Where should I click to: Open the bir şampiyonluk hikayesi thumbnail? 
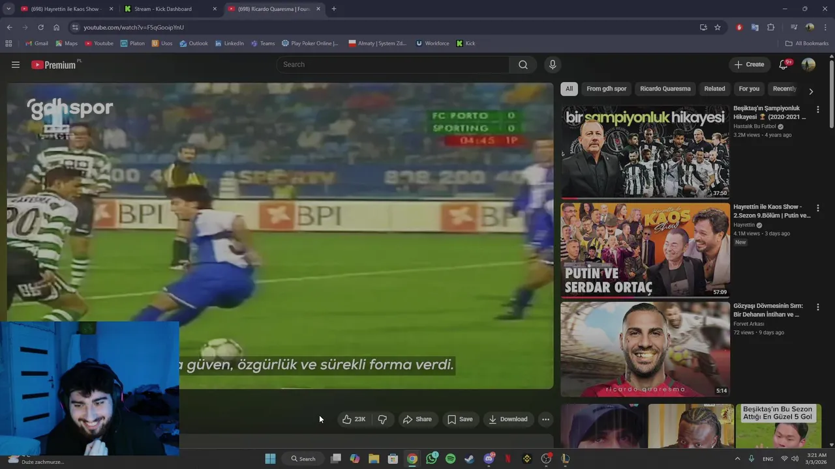click(x=645, y=151)
